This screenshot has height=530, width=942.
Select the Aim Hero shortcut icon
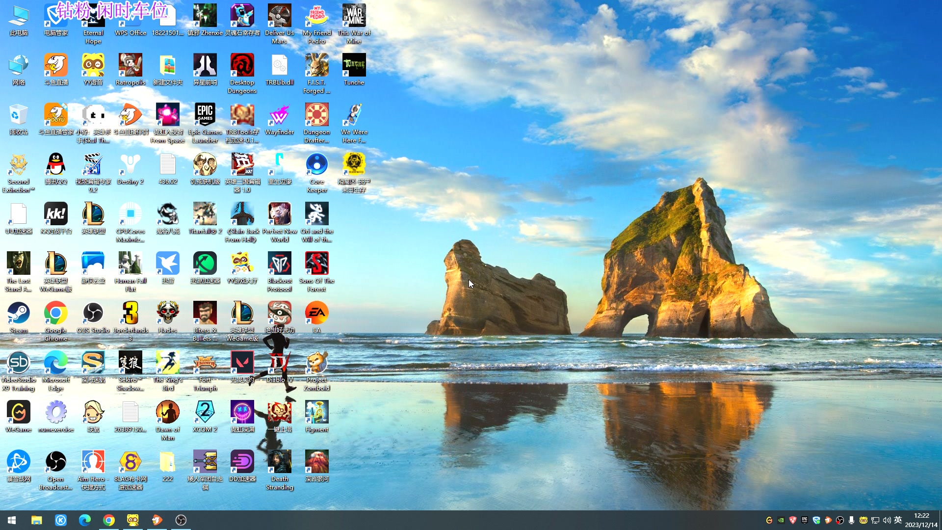[x=93, y=470]
